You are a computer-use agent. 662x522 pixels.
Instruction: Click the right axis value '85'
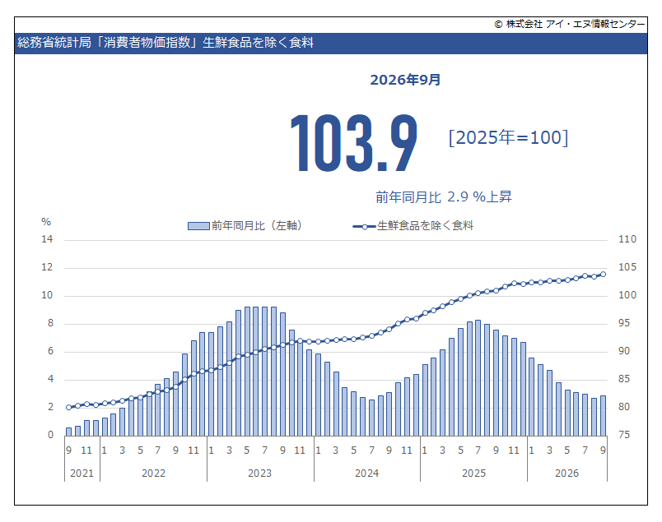click(x=624, y=379)
